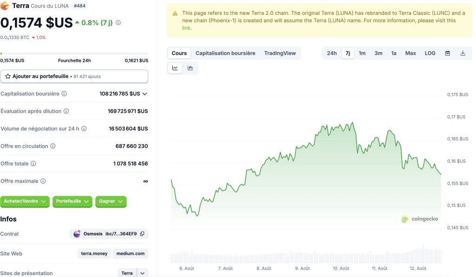476x277 pixels.
Task: Click the info icon next to Capitalisation boursière
Action: tap(64, 93)
